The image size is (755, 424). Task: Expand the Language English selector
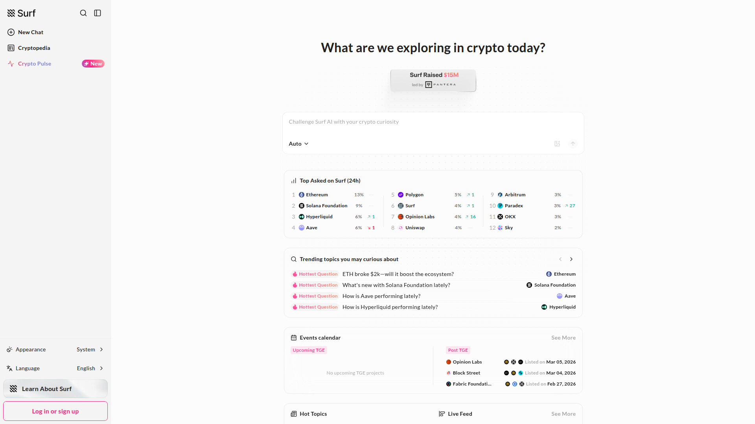coord(90,368)
